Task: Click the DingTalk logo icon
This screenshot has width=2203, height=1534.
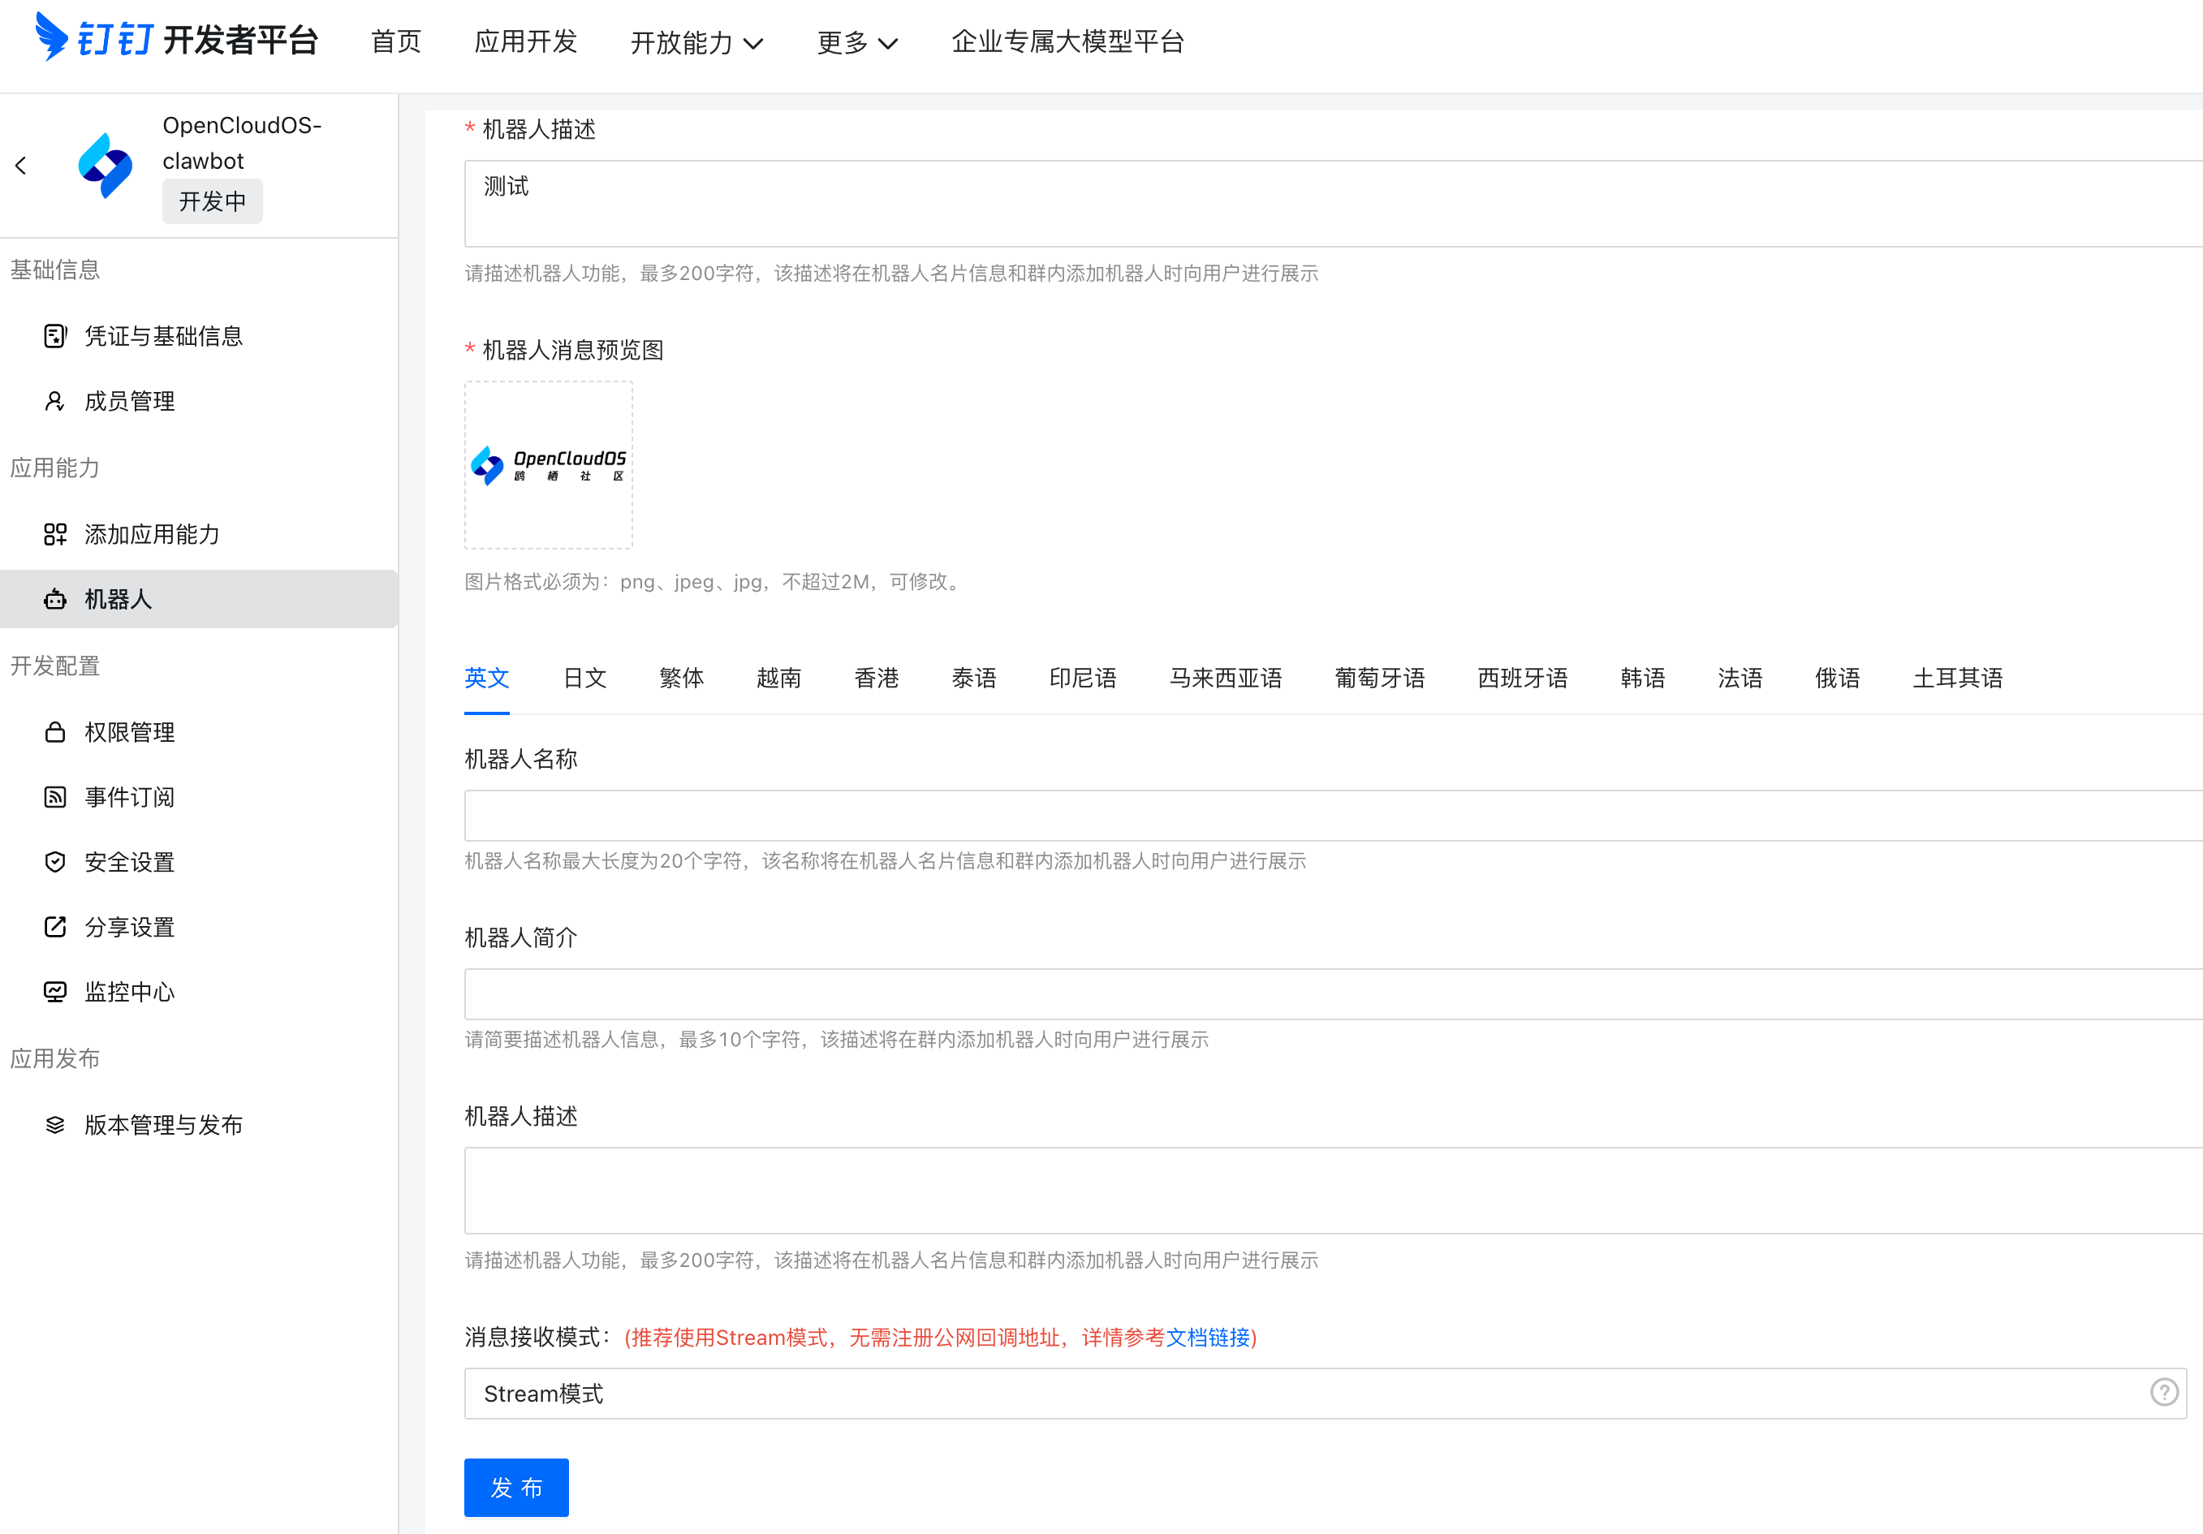Action: click(51, 37)
